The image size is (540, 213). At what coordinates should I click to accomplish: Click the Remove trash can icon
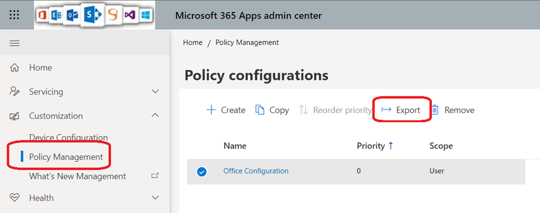coord(435,110)
